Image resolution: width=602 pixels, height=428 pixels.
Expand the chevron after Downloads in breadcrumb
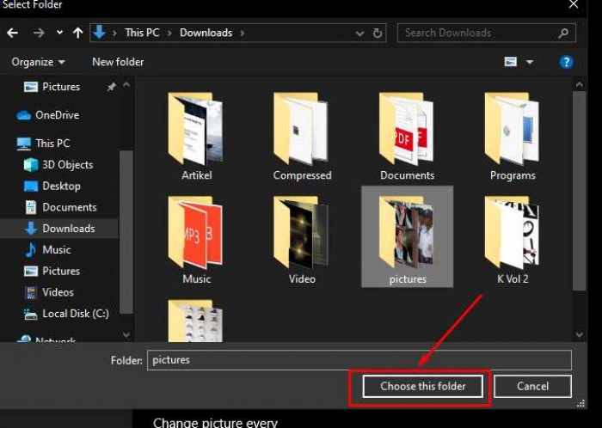coord(243,33)
